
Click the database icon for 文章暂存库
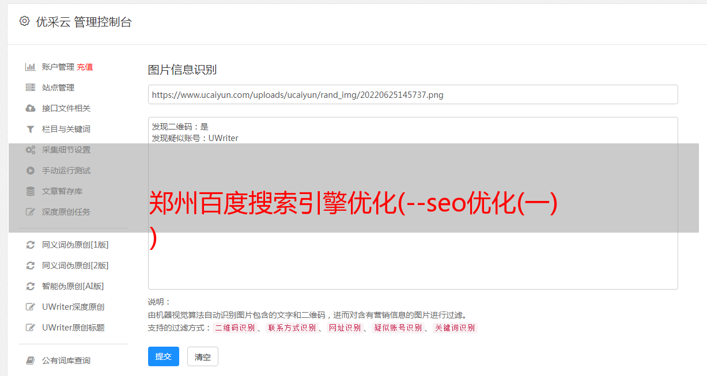[31, 191]
